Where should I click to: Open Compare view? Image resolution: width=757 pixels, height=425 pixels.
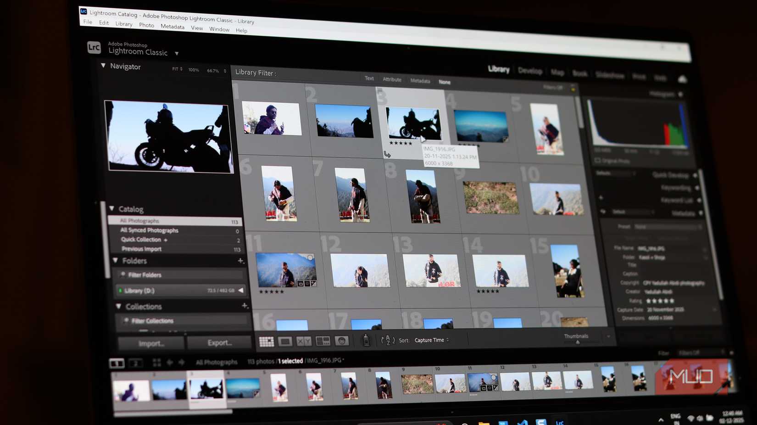304,340
